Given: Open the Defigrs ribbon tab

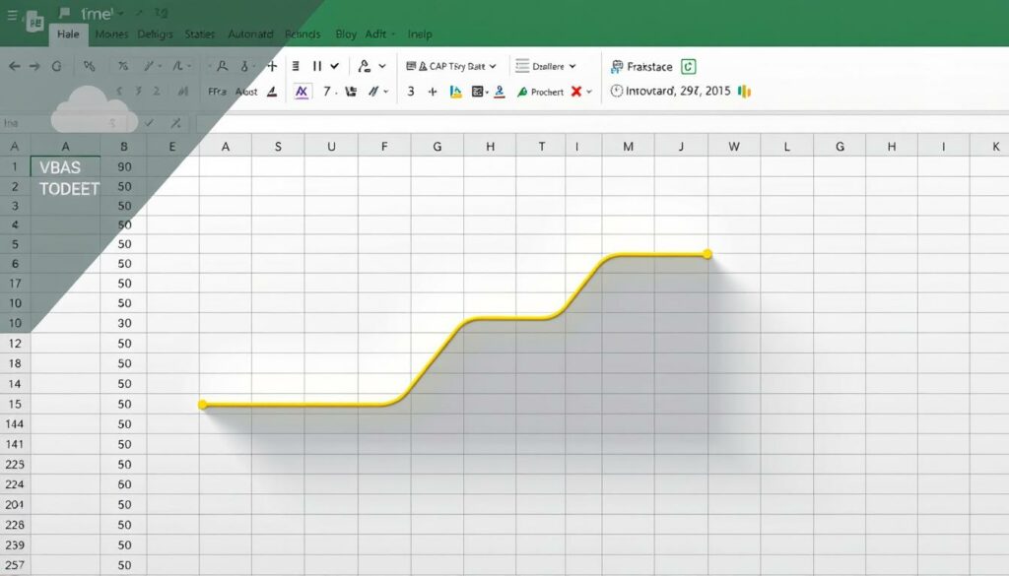Looking at the screenshot, I should 155,34.
